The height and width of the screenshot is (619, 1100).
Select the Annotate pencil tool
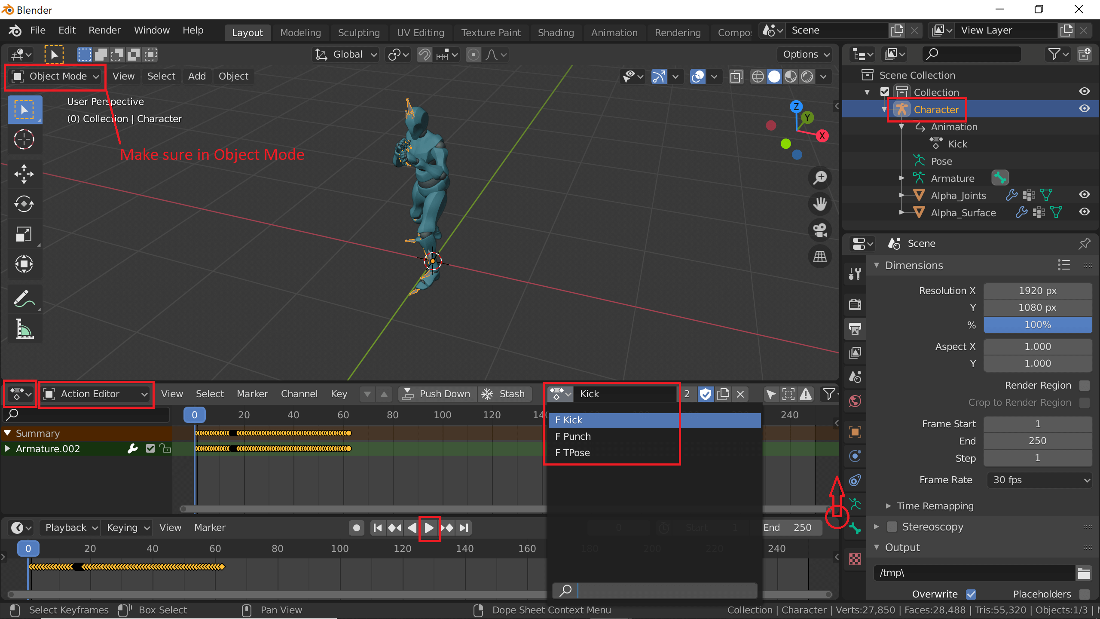pyautogui.click(x=24, y=298)
